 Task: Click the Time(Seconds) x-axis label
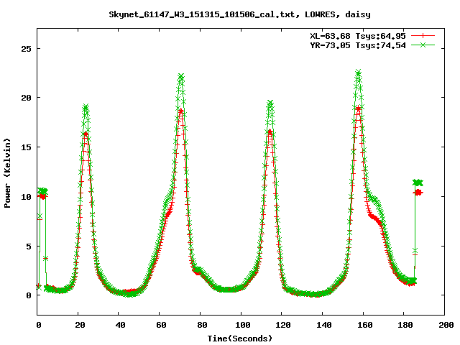click(241, 338)
